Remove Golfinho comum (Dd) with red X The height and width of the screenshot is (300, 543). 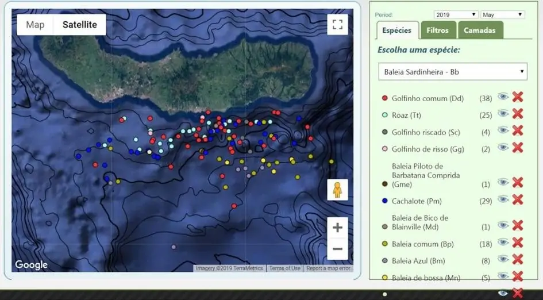coord(517,97)
